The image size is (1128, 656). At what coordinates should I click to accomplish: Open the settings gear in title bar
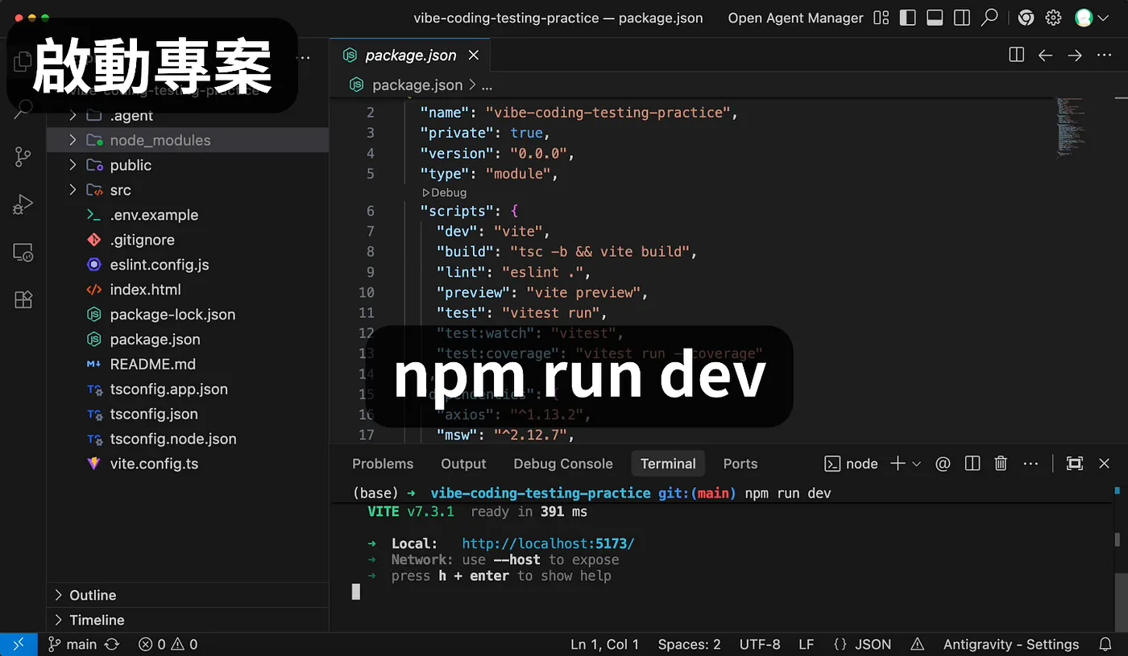tap(1053, 18)
